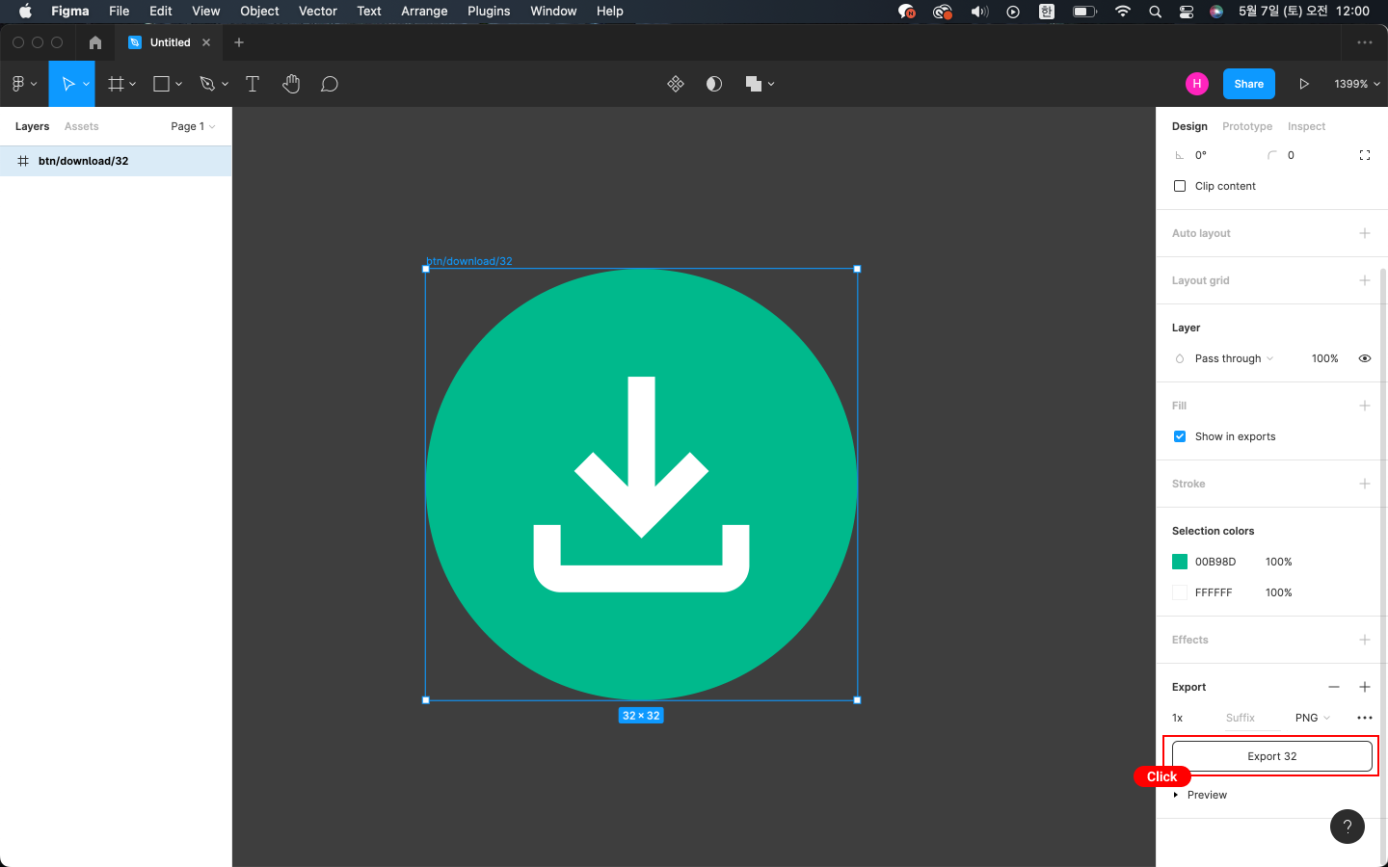1388x867 pixels.
Task: Click the user avatar H
Action: tap(1197, 84)
